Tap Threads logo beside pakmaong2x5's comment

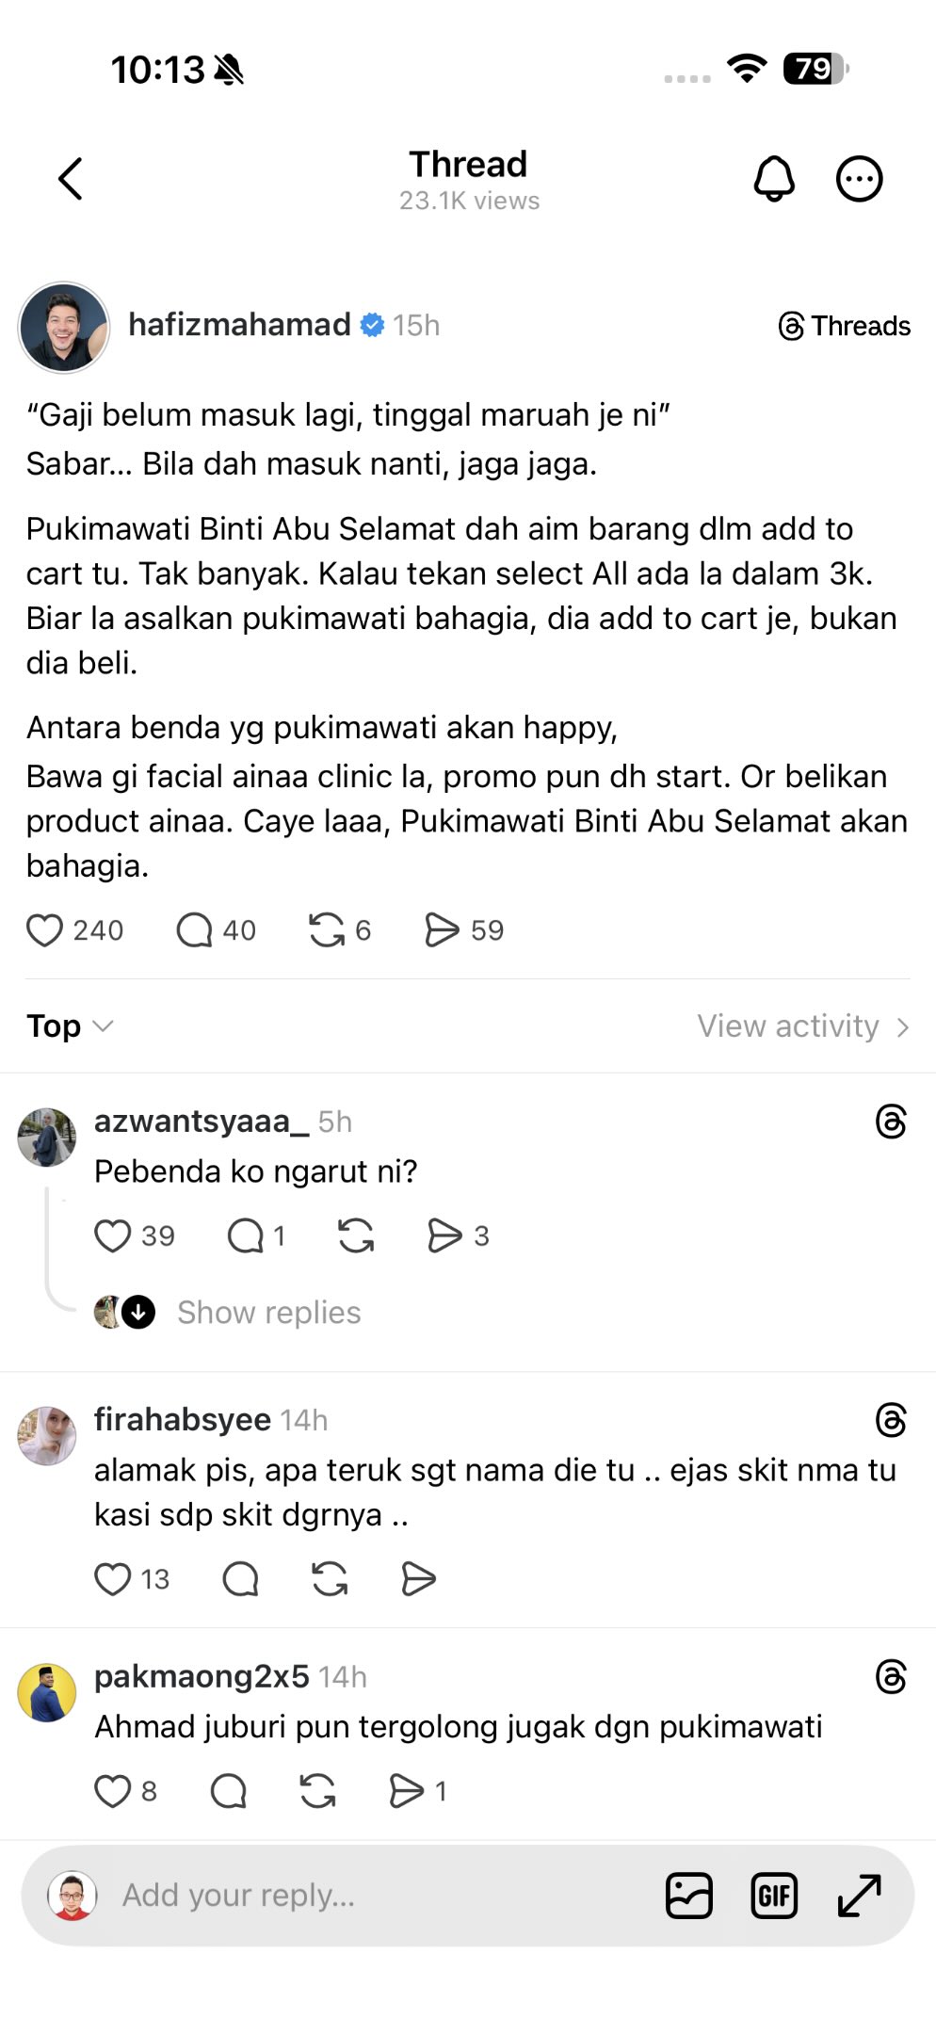click(x=891, y=1677)
